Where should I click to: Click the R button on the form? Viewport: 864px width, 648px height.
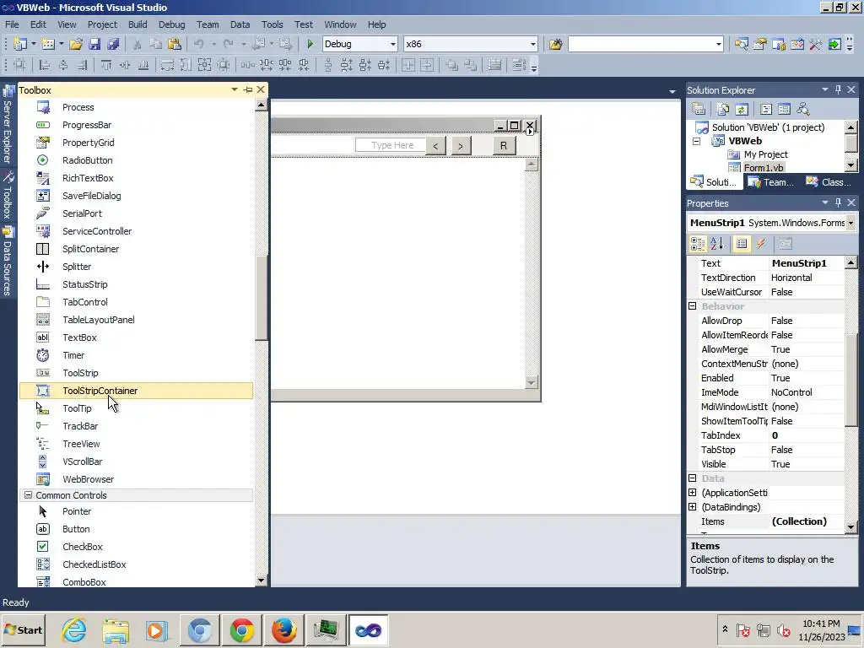(x=503, y=146)
